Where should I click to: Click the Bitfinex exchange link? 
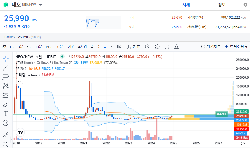click(10, 37)
